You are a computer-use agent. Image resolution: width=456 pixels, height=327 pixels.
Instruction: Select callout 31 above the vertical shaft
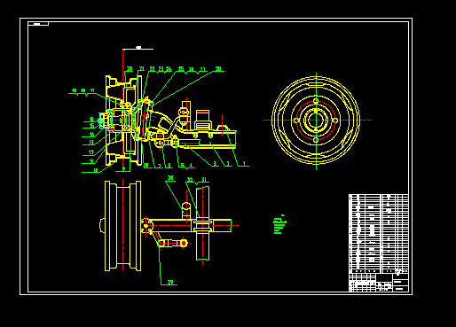coord(204,180)
